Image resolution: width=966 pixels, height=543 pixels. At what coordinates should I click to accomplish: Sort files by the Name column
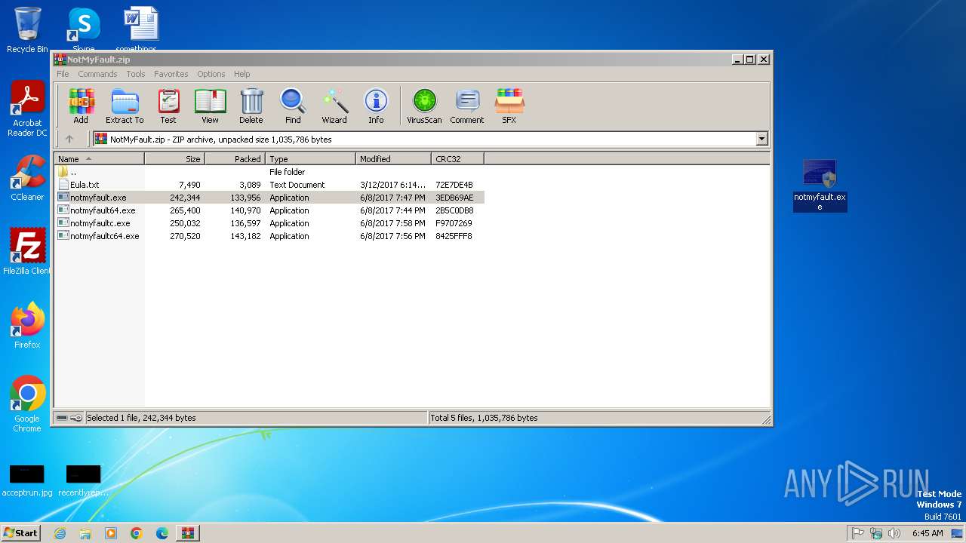pos(99,159)
